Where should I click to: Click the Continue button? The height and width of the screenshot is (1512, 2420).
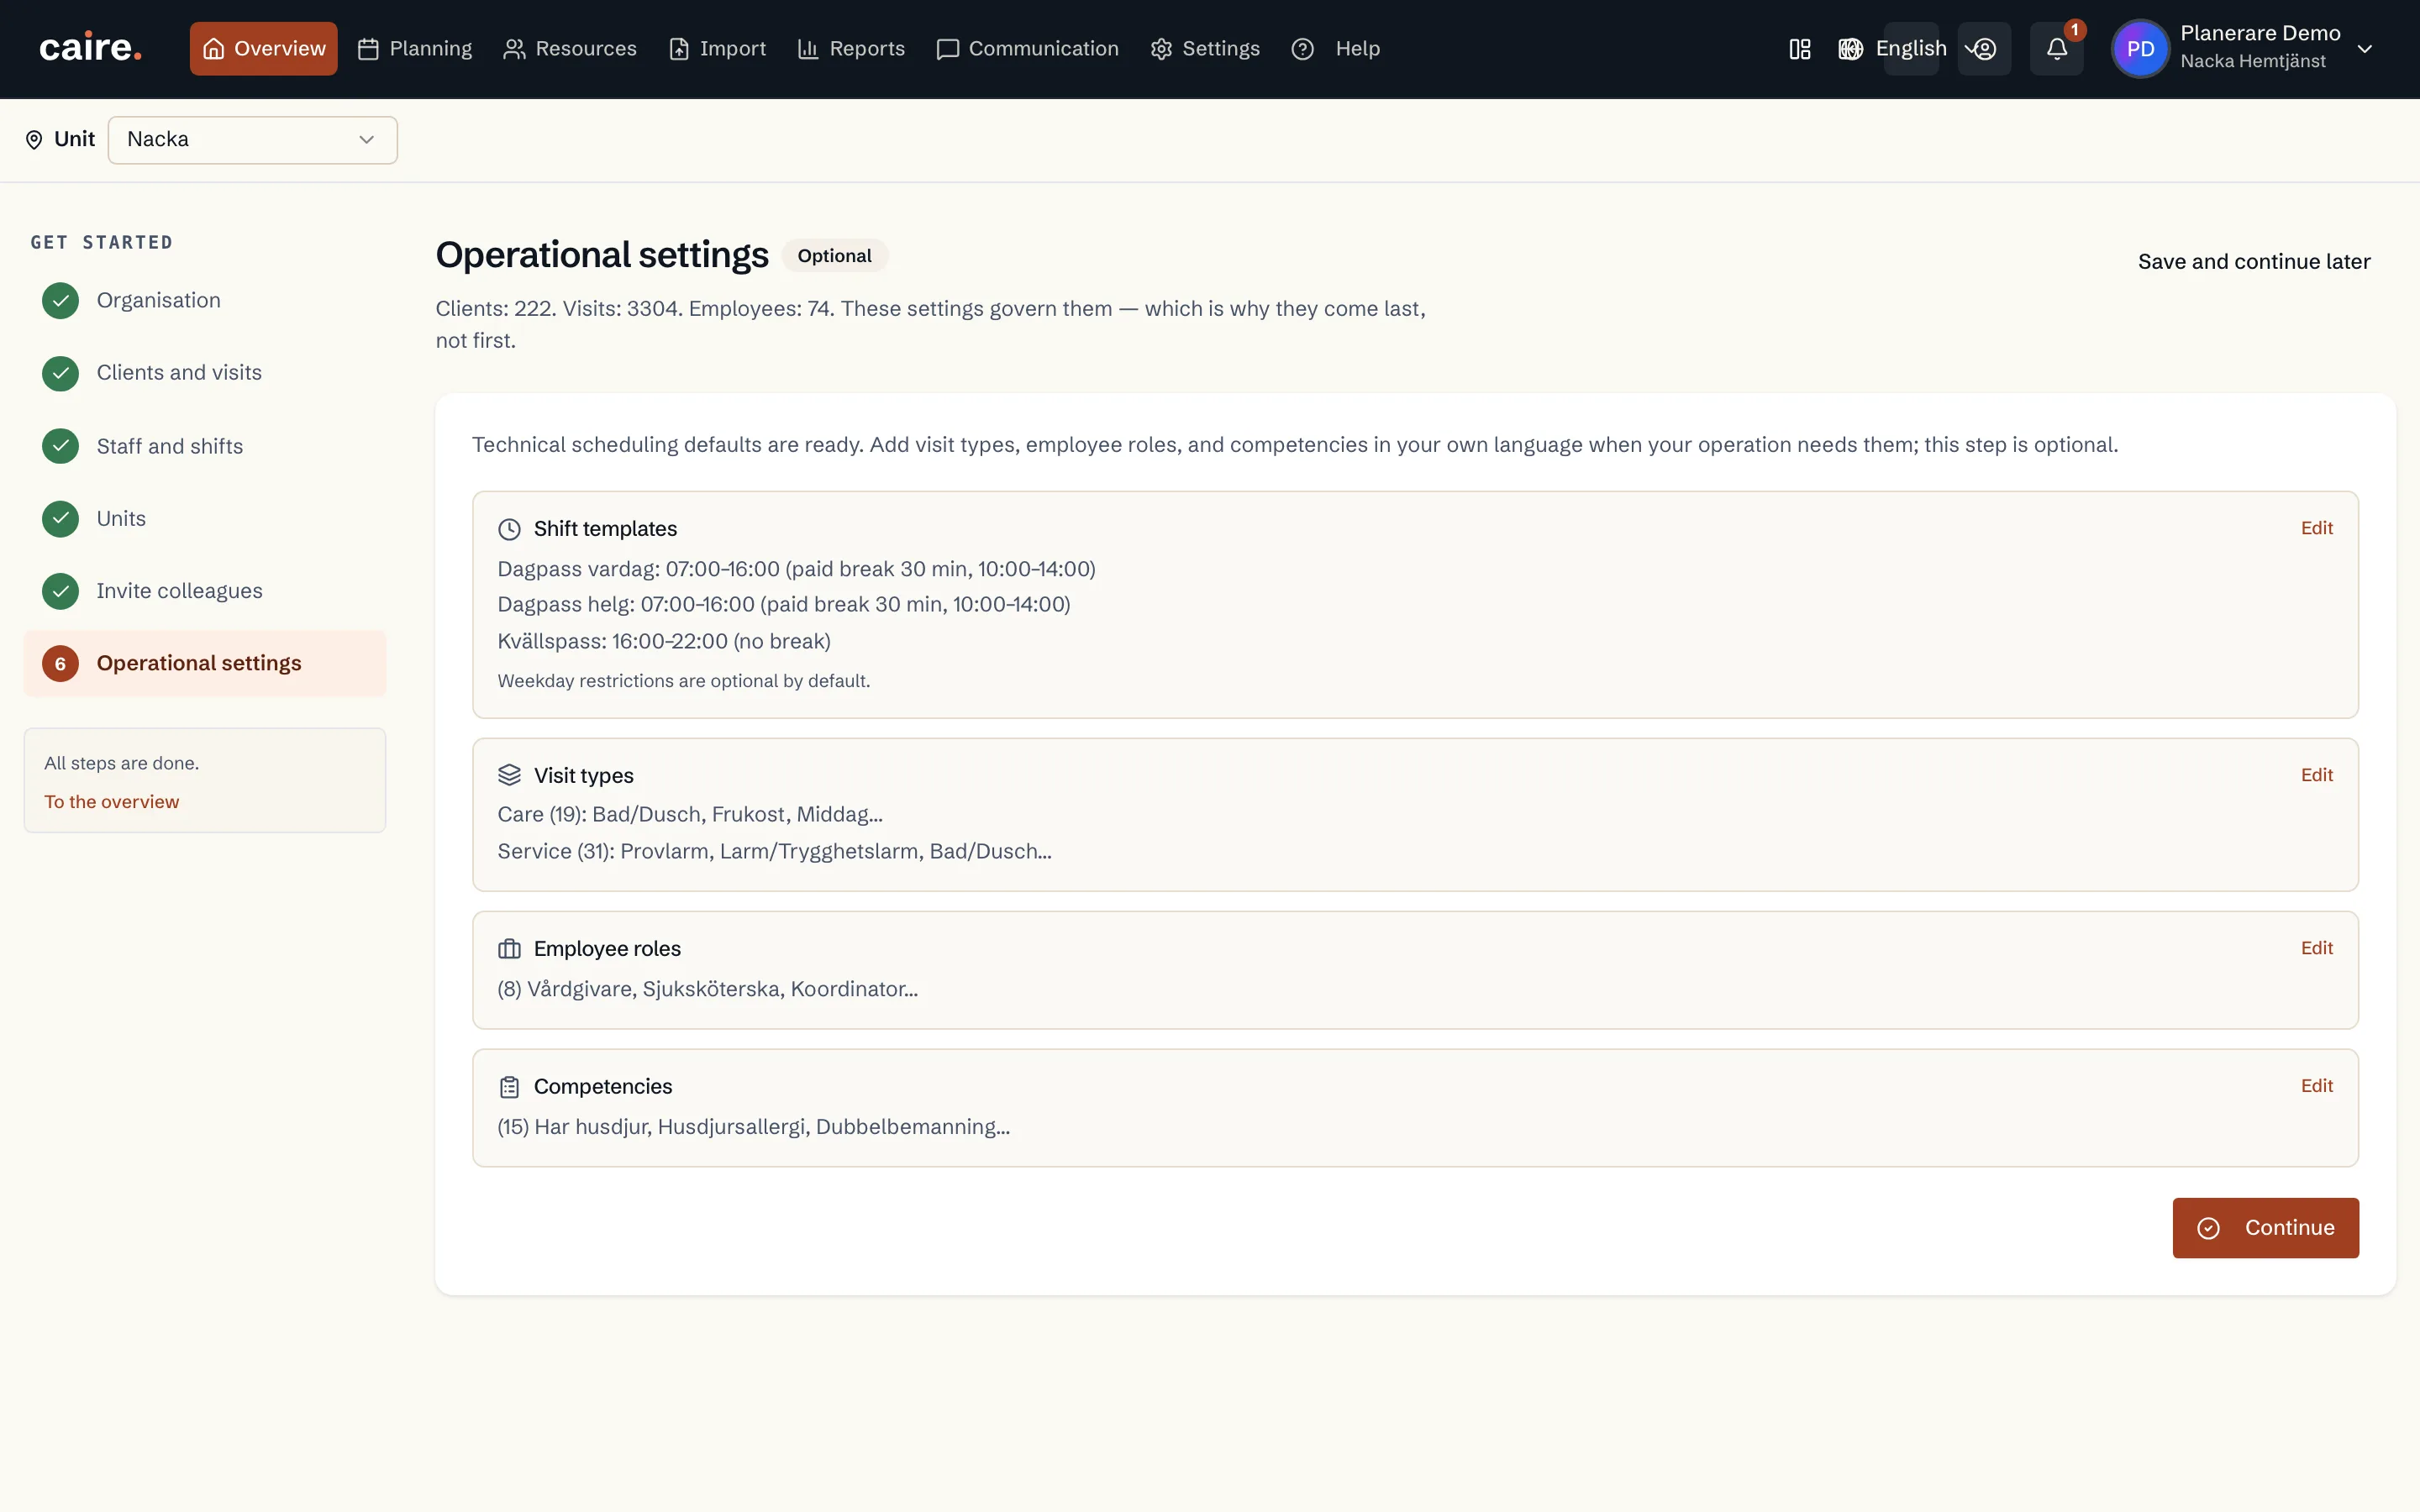2265,1227
